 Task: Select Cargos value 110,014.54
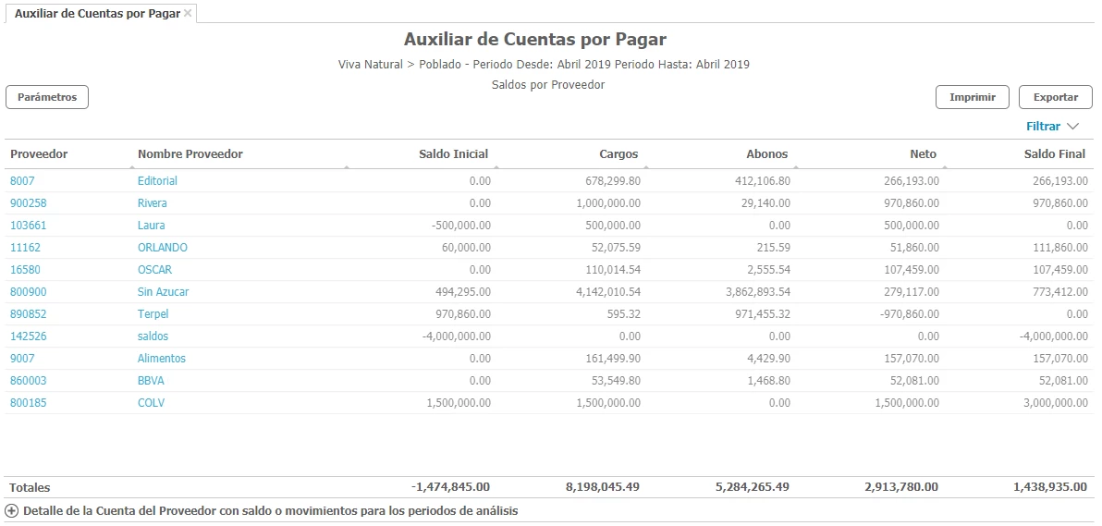click(x=613, y=270)
